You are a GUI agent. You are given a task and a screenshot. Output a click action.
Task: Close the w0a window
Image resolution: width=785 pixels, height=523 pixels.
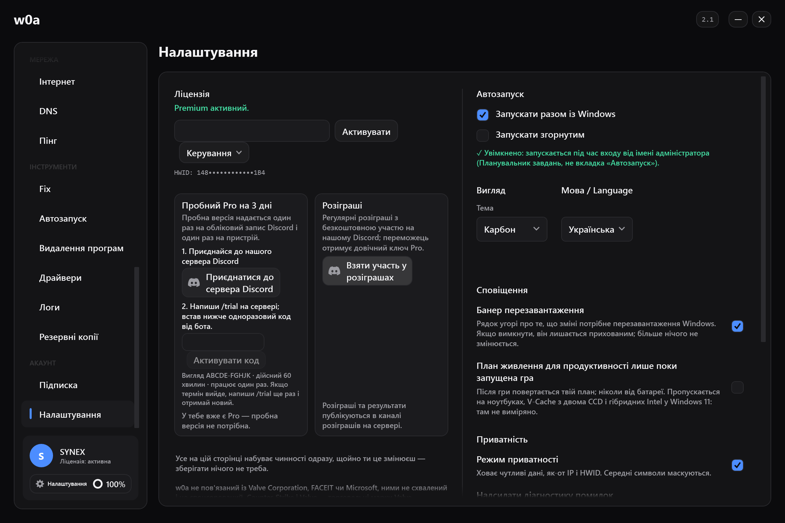[x=762, y=19]
